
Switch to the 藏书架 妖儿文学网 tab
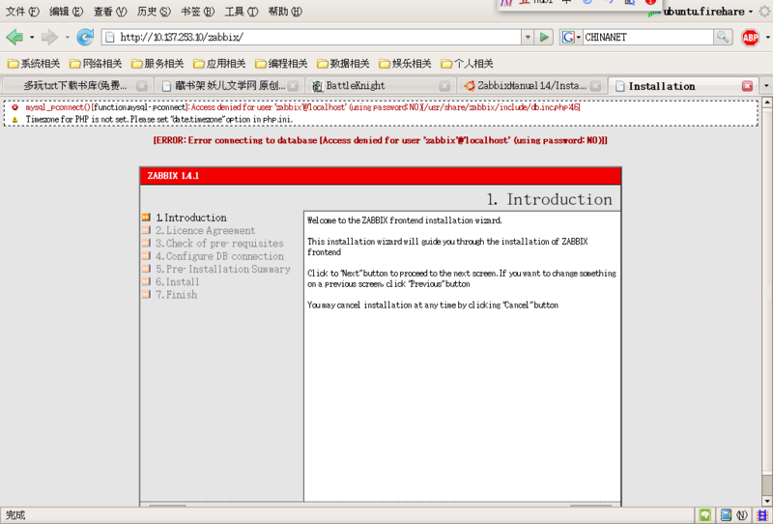pyautogui.click(x=230, y=86)
